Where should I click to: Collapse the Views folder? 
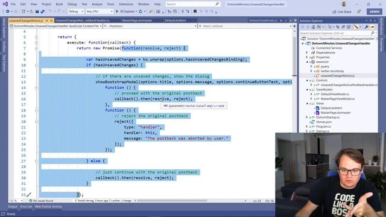tap(307, 104)
